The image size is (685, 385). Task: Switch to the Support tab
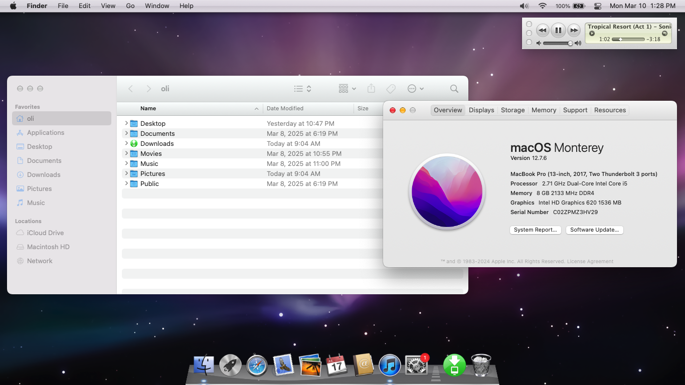(575, 110)
